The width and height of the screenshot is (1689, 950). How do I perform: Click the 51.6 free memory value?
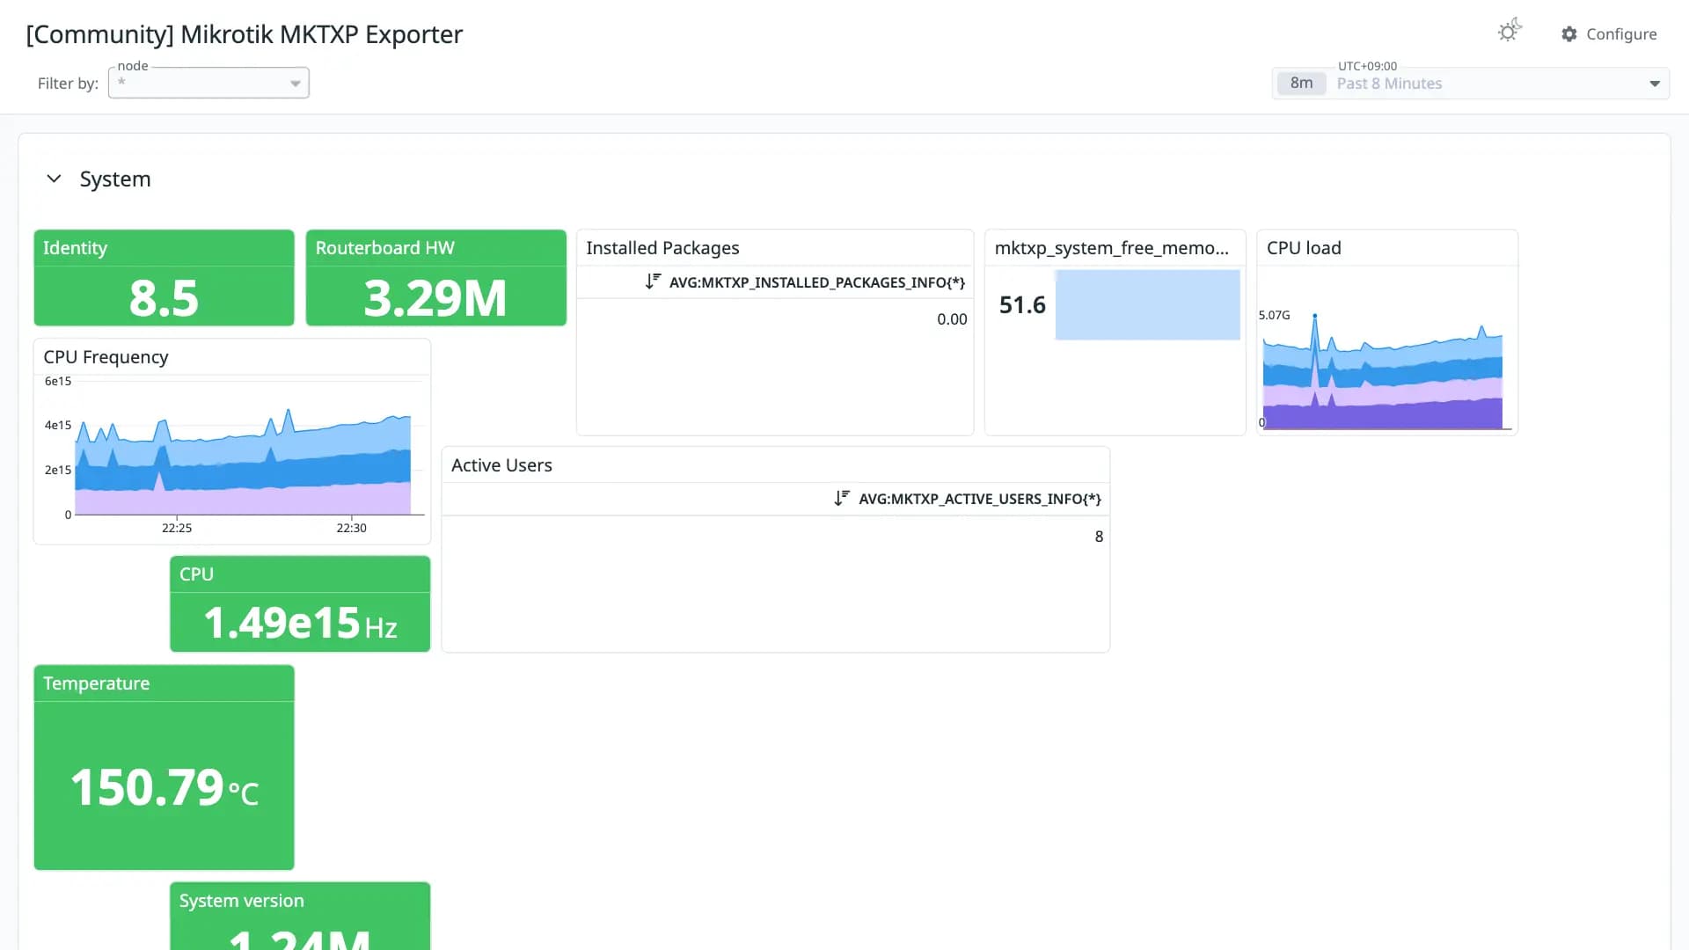click(x=1022, y=304)
